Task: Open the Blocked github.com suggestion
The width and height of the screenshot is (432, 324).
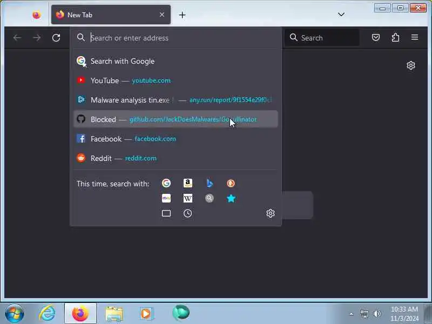Action: coord(176,119)
